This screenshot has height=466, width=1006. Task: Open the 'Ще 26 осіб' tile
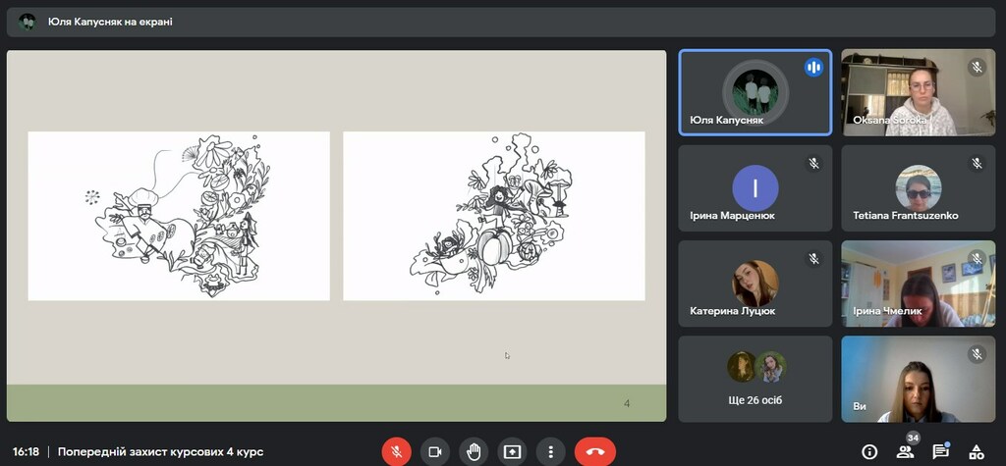[x=755, y=379]
